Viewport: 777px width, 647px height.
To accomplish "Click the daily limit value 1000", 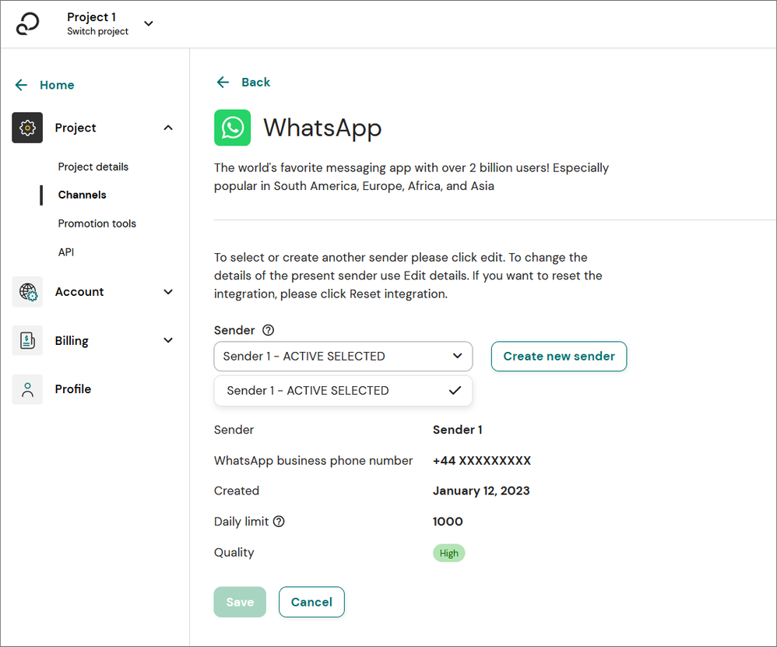I will (448, 521).
